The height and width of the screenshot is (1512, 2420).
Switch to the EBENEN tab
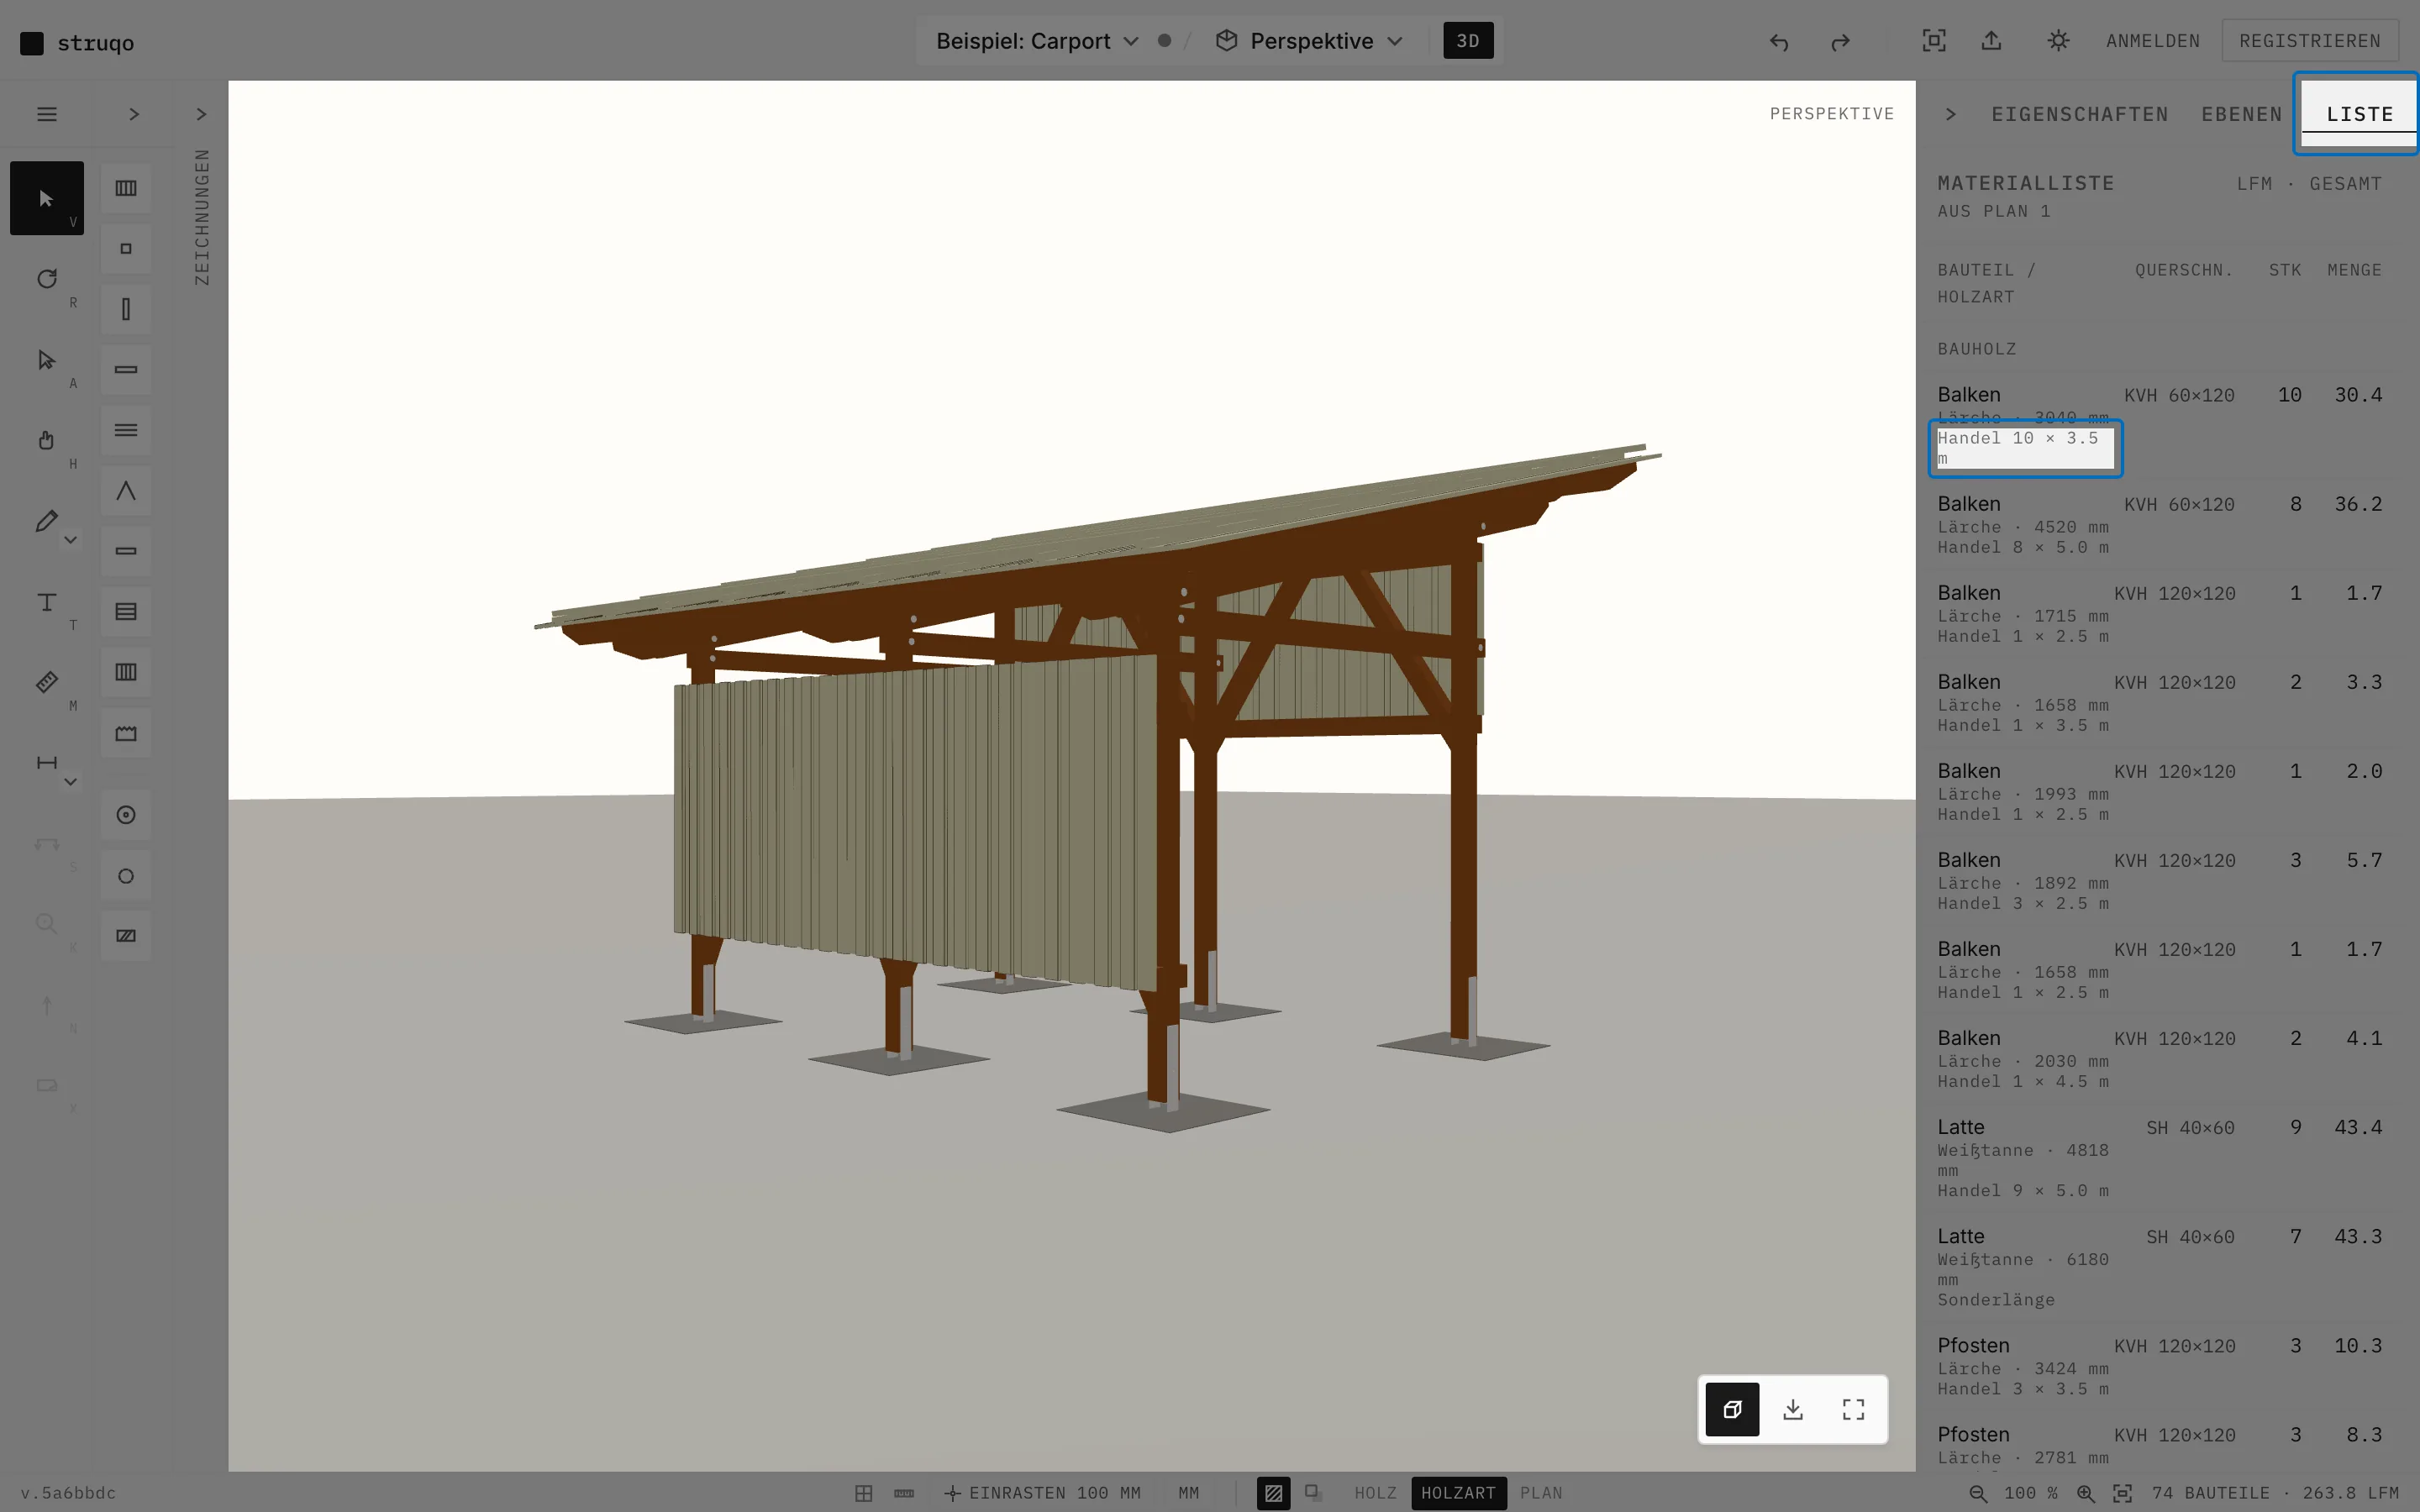pyautogui.click(x=2242, y=114)
